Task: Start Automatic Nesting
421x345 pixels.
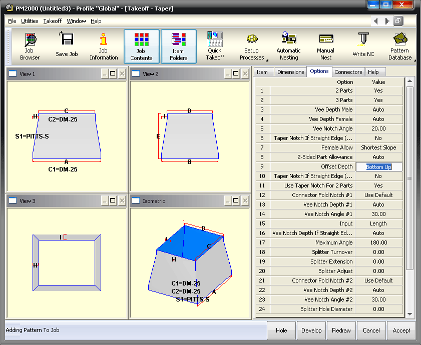Action: coord(289,46)
